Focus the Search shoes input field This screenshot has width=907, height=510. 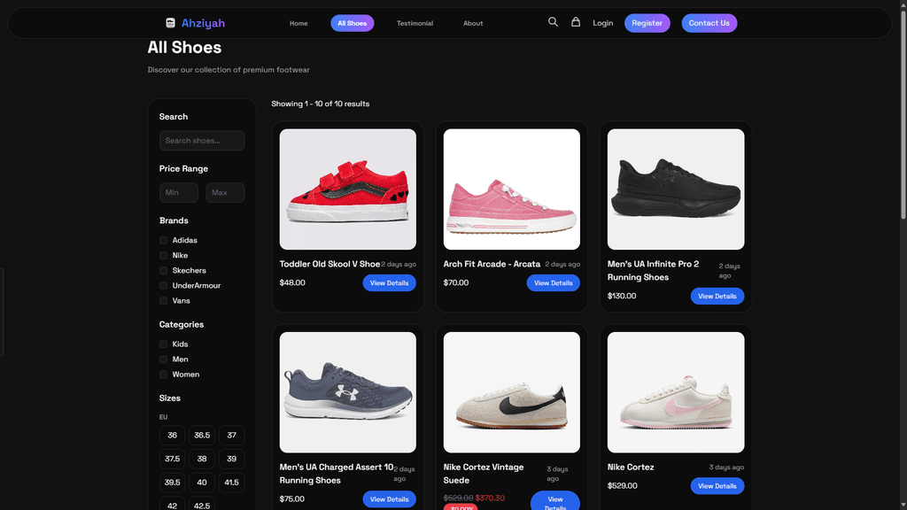pos(202,141)
